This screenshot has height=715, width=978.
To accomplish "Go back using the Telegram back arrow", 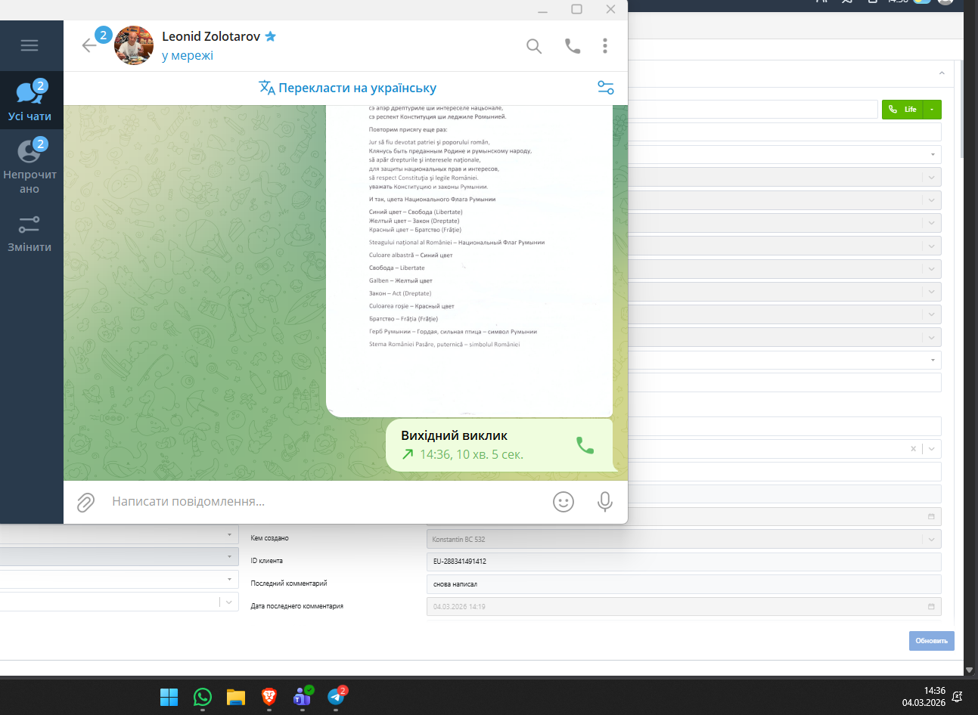I will [x=89, y=45].
